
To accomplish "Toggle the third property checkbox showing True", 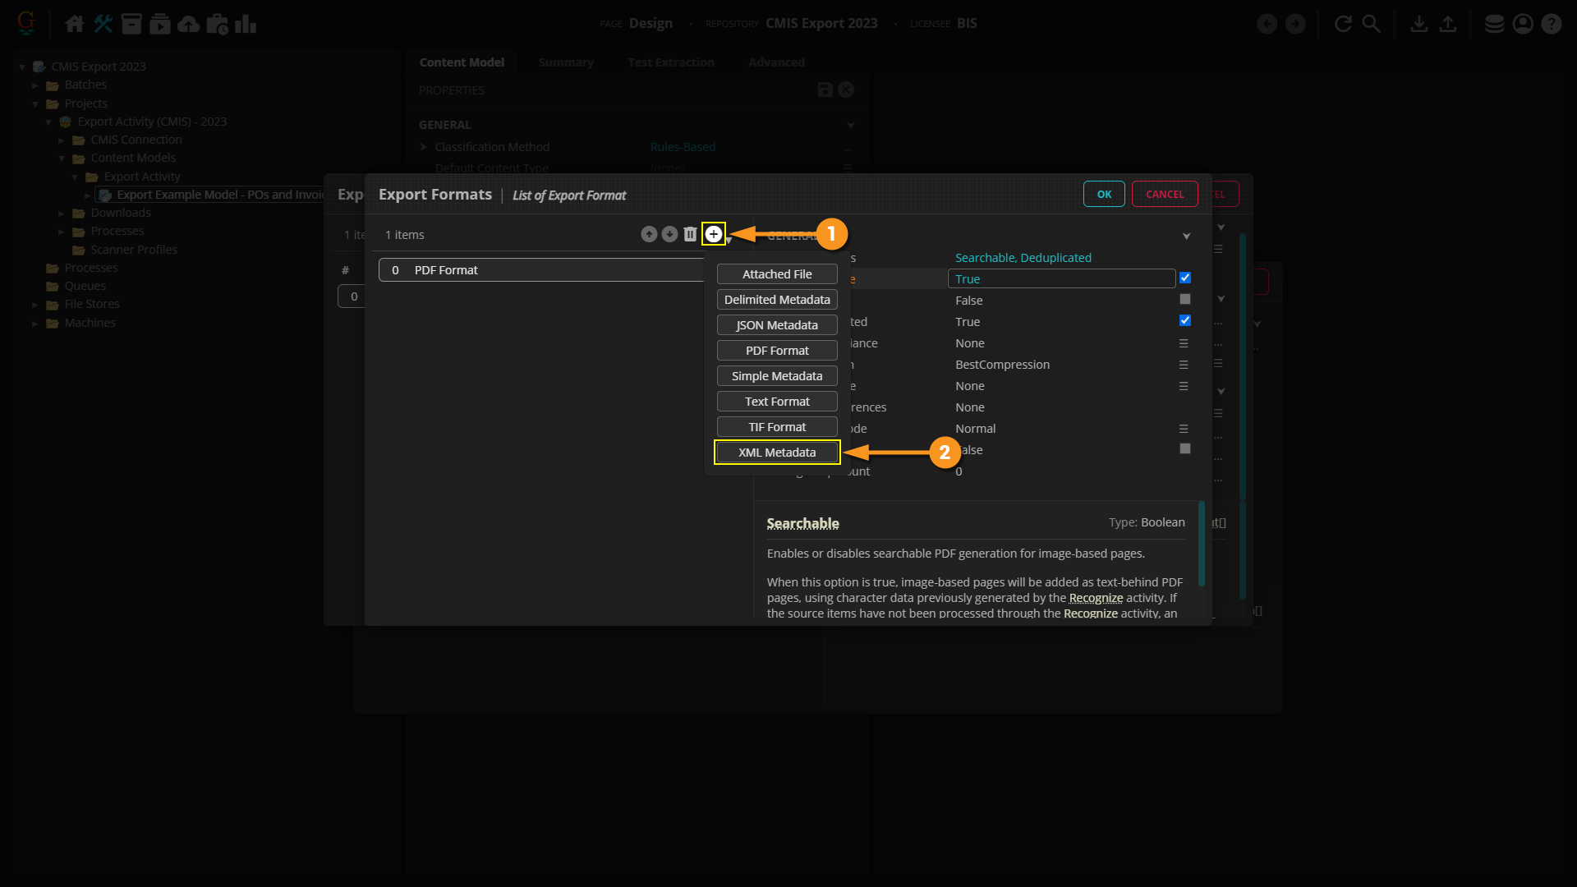I will [x=1184, y=321].
